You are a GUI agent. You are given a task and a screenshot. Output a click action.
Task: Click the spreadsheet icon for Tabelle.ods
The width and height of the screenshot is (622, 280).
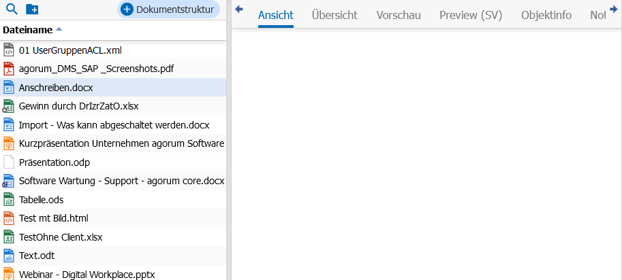(x=9, y=200)
